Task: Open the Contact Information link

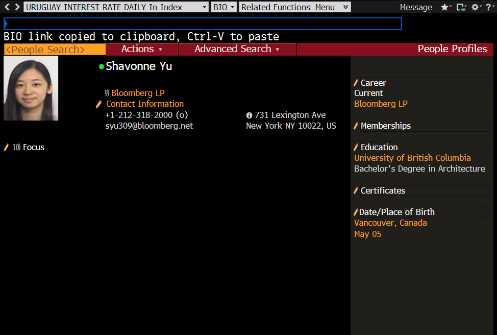Action: pos(145,104)
